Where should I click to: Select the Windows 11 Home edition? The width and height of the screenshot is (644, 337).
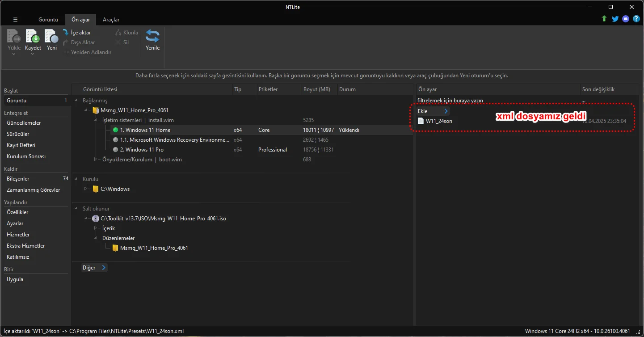coord(145,130)
